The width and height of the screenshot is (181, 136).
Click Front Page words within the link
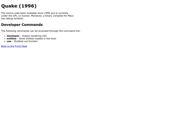[21, 46]
